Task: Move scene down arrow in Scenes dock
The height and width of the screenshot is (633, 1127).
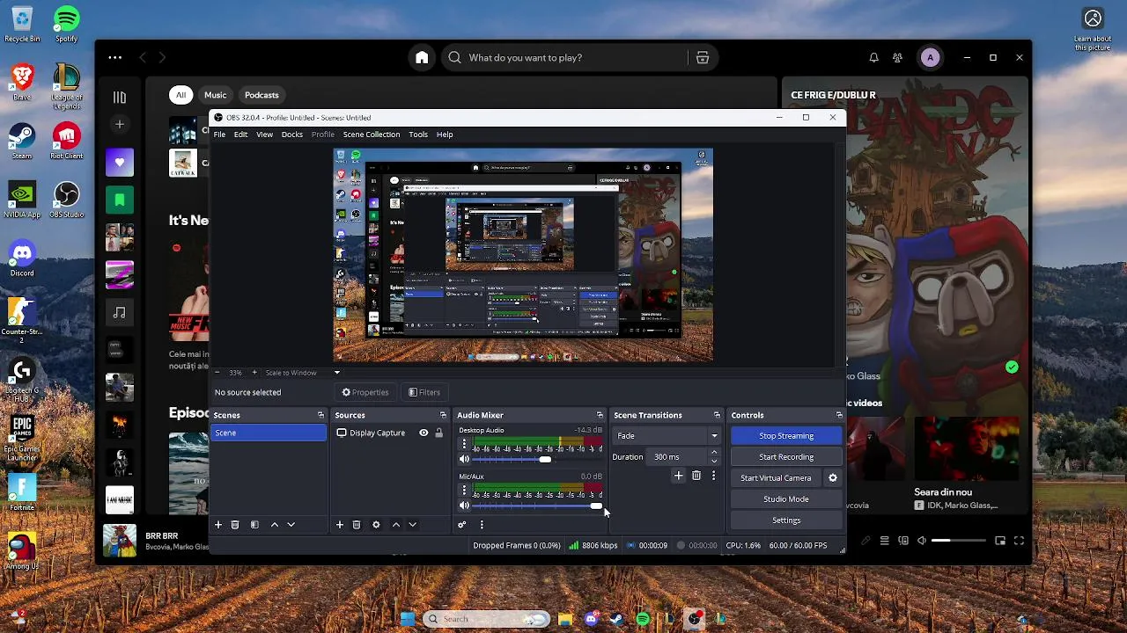Action: [x=291, y=525]
